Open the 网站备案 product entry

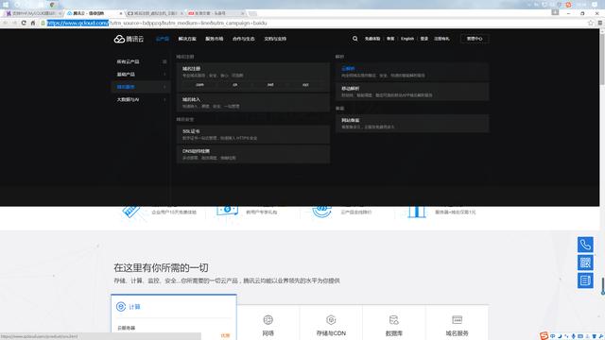[x=412, y=124]
